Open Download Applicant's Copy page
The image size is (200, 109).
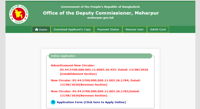click(72, 29)
